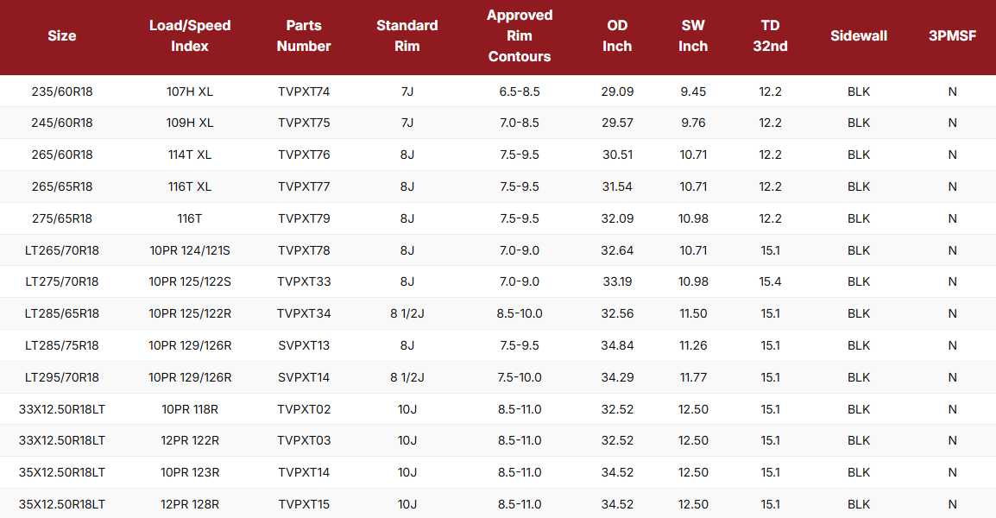This screenshot has height=518, width=996.
Task: Click the Approved Rim Contours header
Action: (520, 36)
